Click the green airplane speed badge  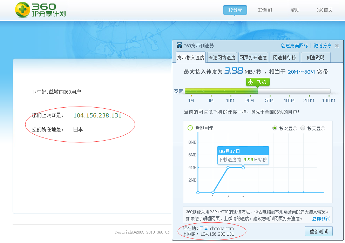258,82
